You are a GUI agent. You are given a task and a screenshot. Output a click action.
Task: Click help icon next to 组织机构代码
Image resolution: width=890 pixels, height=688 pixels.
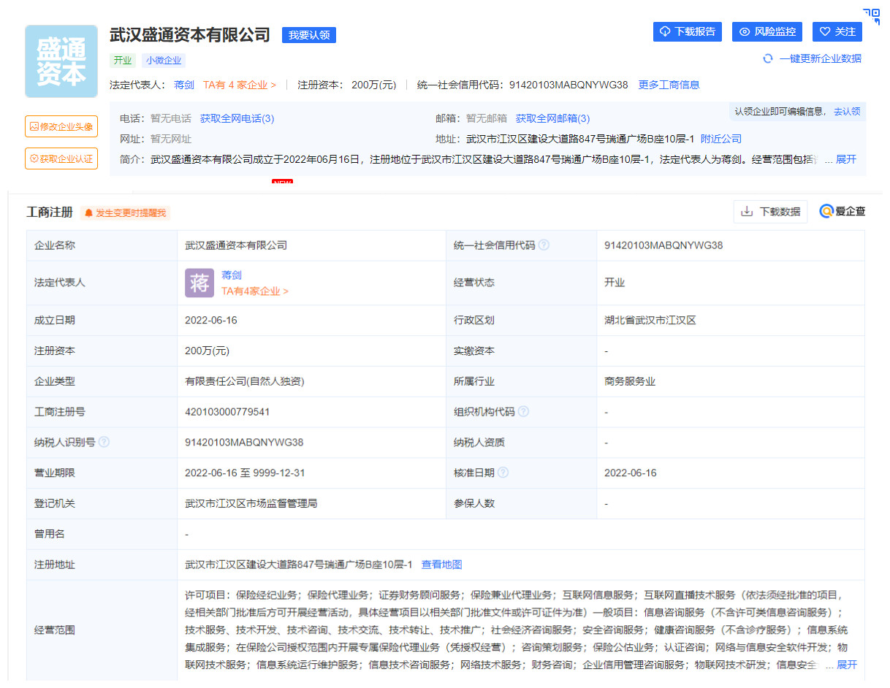[x=523, y=412]
